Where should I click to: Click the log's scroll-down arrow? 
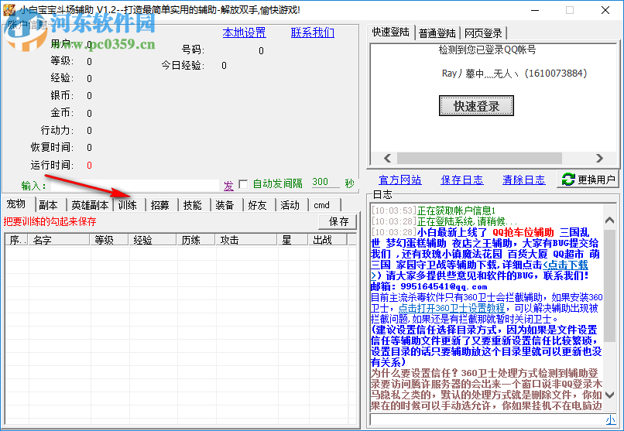pyautogui.click(x=609, y=395)
